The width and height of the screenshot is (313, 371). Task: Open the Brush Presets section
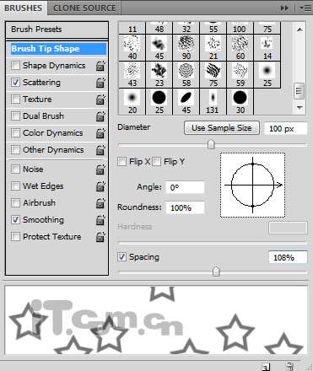[57, 30]
